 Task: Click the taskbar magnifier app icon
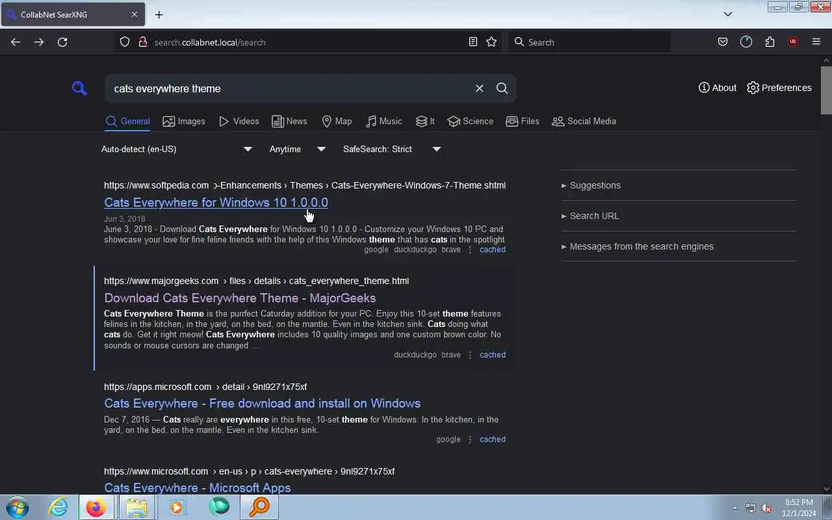[x=259, y=507]
